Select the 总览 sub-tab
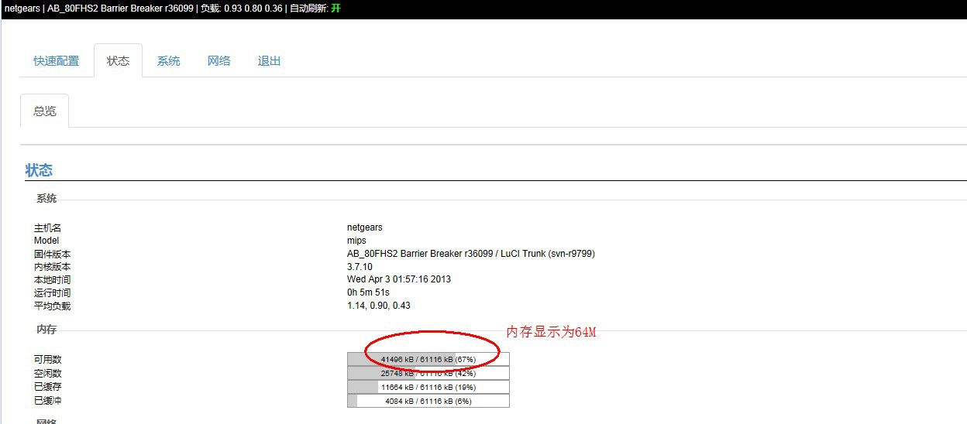Image resolution: width=967 pixels, height=424 pixels. [x=44, y=111]
